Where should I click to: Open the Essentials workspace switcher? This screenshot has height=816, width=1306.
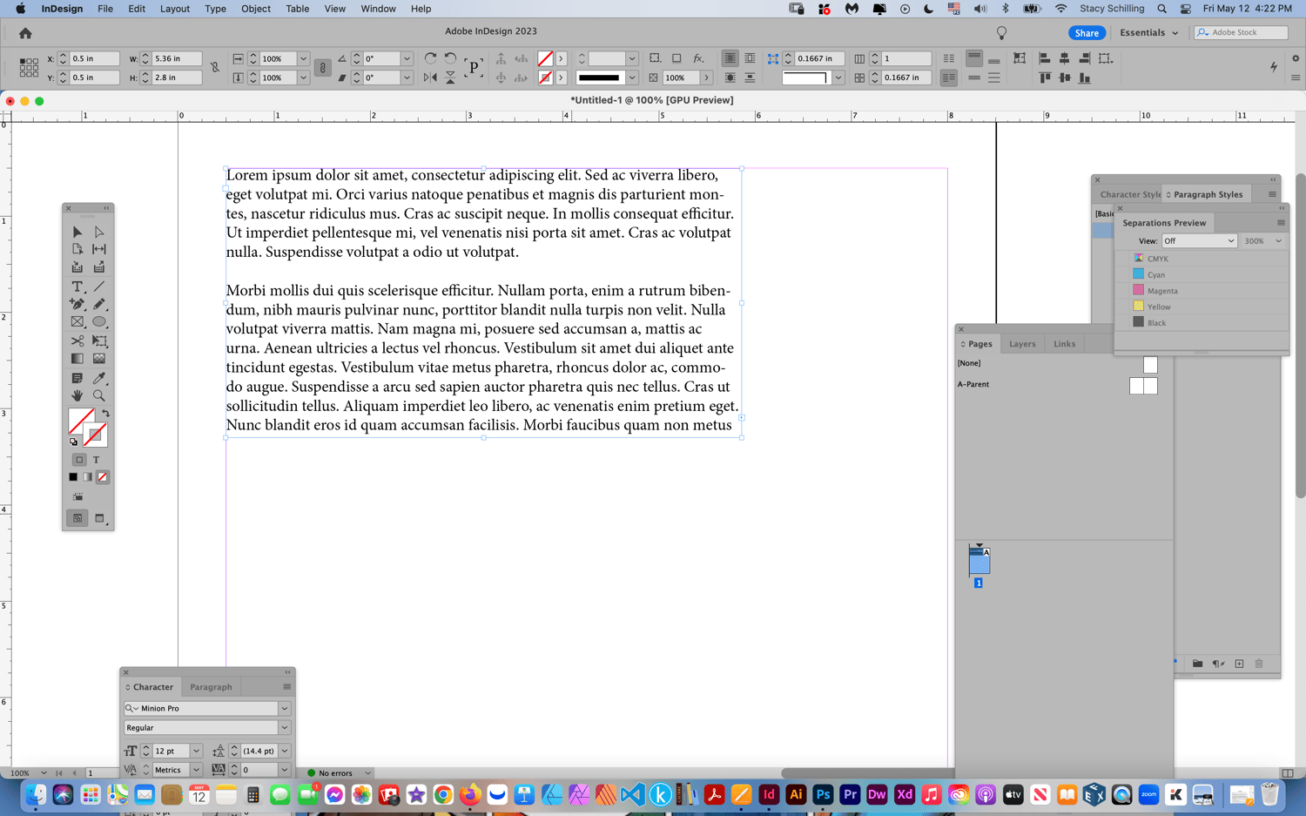[1148, 33]
